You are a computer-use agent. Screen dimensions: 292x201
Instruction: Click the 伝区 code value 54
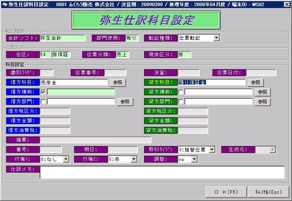click(x=45, y=55)
